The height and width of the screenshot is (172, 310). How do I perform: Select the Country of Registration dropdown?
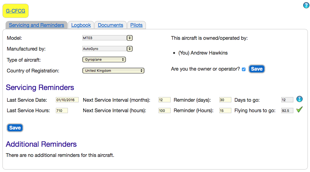click(x=113, y=71)
